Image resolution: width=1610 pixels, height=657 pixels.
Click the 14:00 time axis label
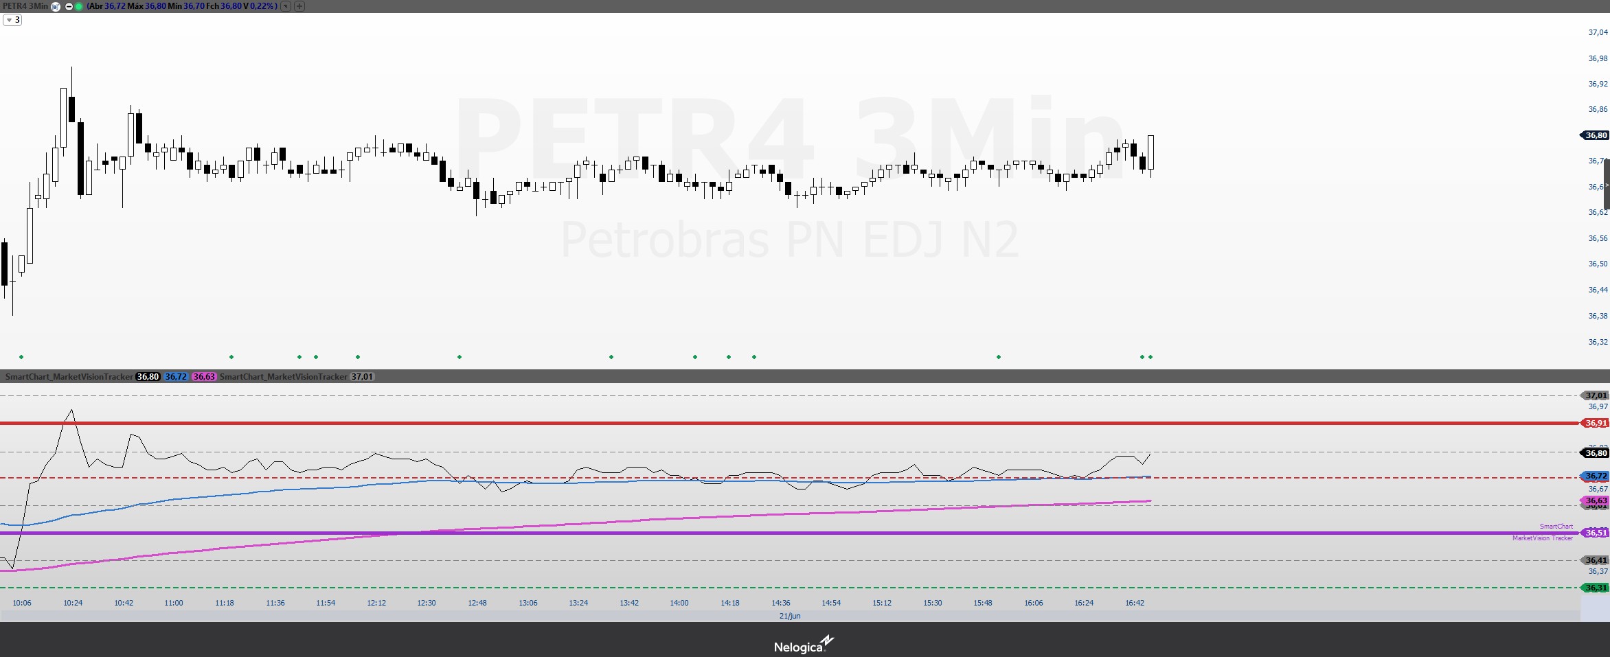click(x=679, y=603)
